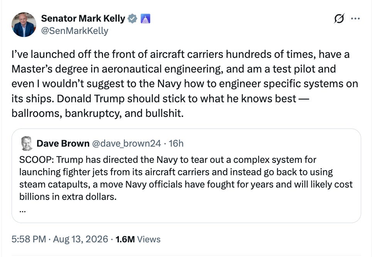
Task: Click the government Capitol affiliation badge
Action: [x=145, y=19]
